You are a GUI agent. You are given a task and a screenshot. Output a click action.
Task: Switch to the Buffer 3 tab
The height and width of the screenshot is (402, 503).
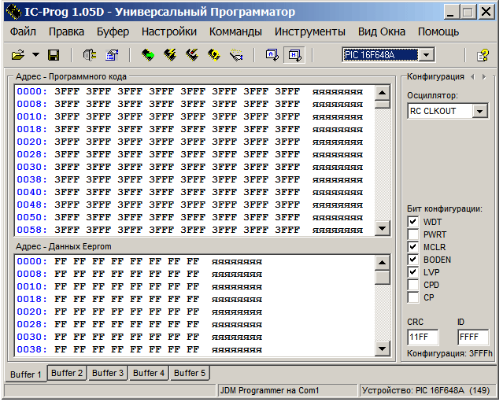pos(107,373)
